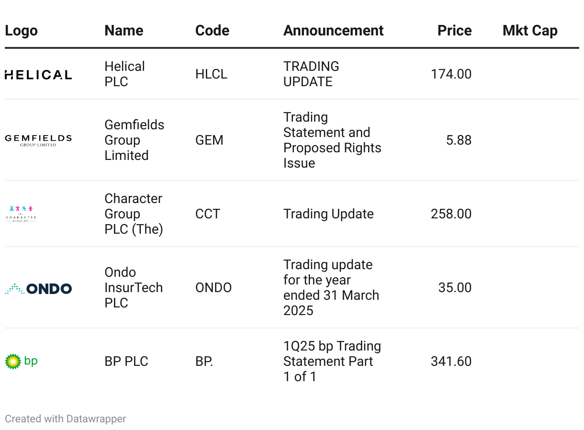
Task: Click the Code column header
Action: (x=212, y=31)
